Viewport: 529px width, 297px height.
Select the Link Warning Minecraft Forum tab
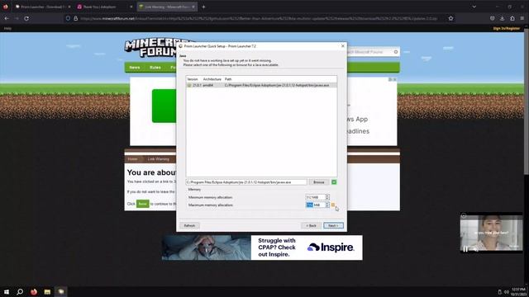click(164, 7)
